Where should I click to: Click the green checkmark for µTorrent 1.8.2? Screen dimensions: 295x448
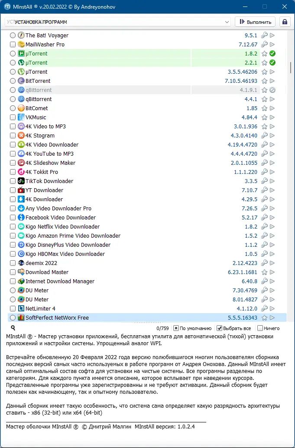[272, 53]
